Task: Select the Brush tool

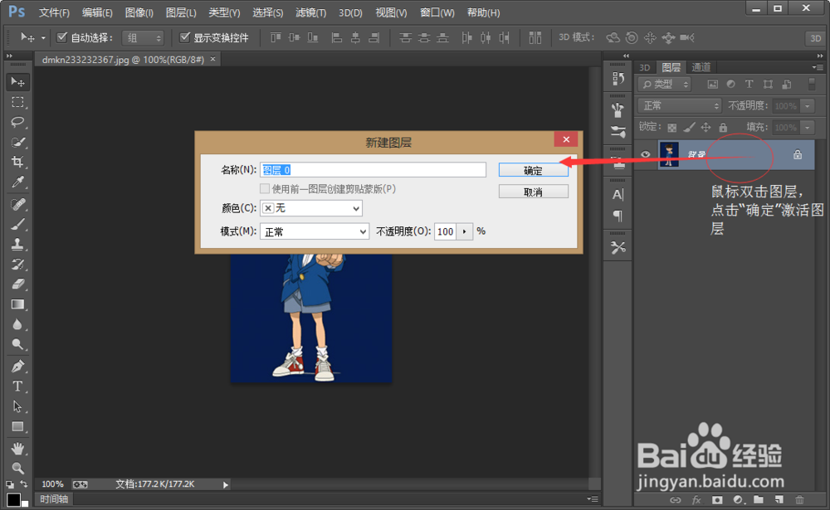Action: (17, 224)
